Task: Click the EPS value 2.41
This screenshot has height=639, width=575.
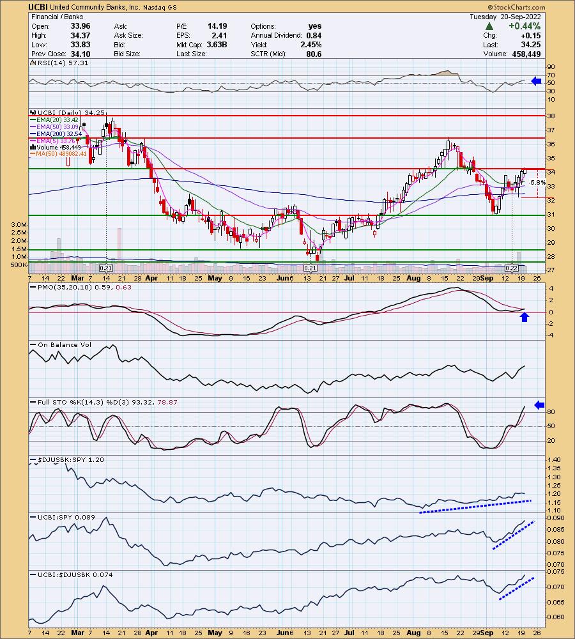Action: 219,35
